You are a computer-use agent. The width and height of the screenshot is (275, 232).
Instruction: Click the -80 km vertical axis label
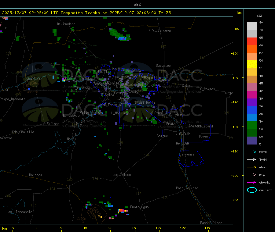236,29
